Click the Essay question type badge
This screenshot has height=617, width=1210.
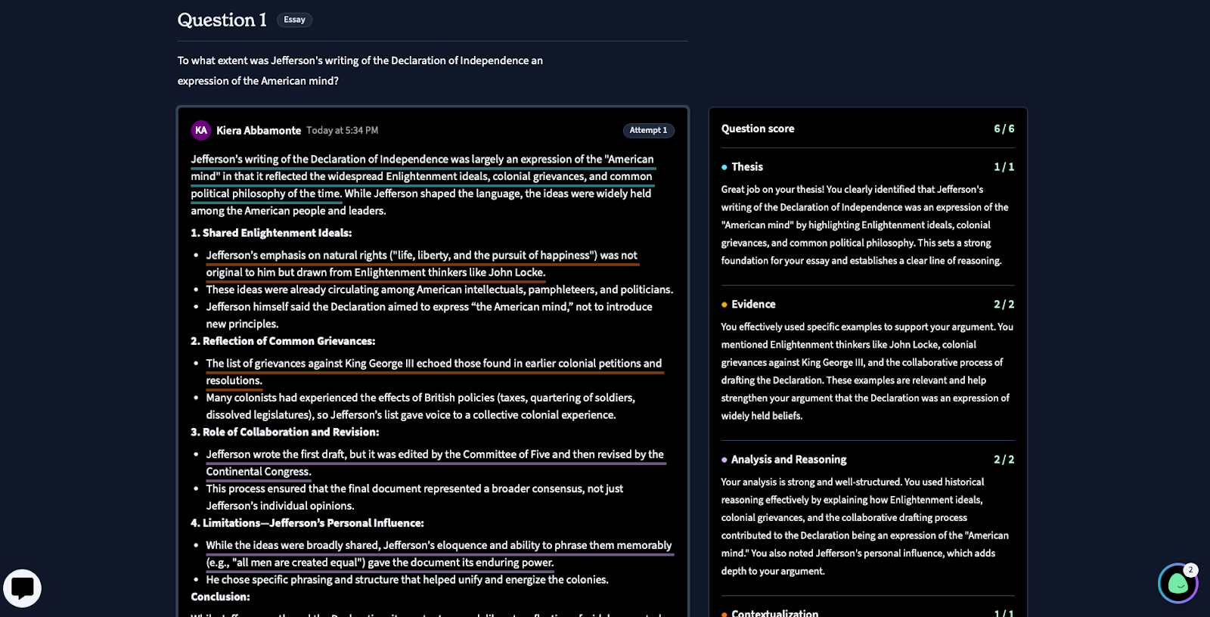(294, 20)
